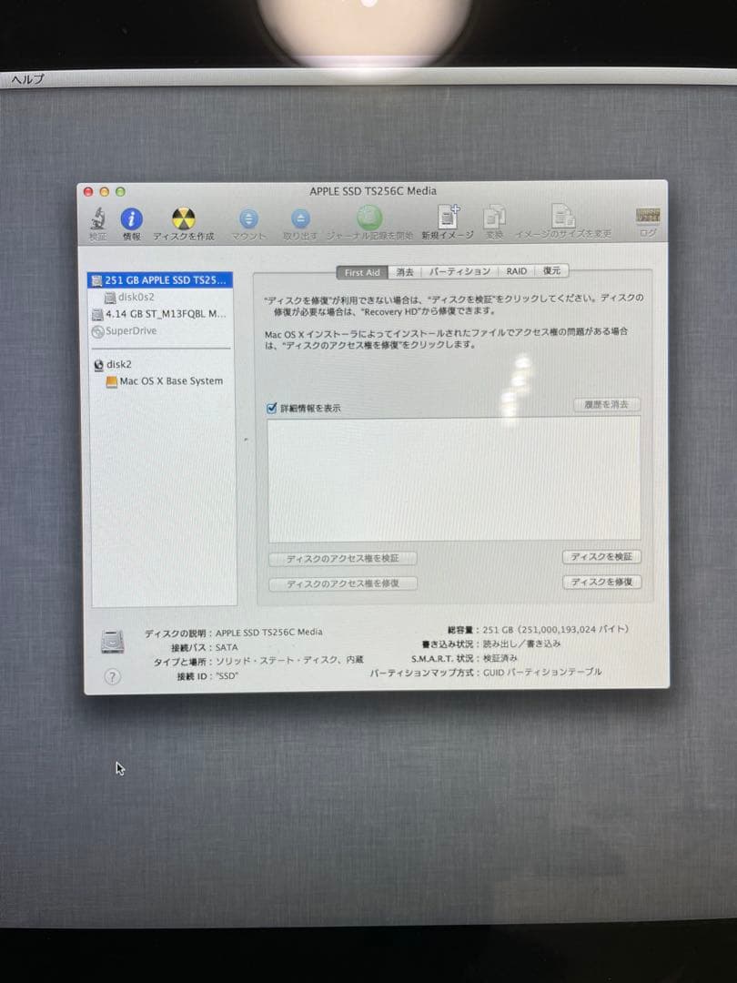Click the マウント (Mount) toolbar icon
737x983 pixels.
(247, 218)
